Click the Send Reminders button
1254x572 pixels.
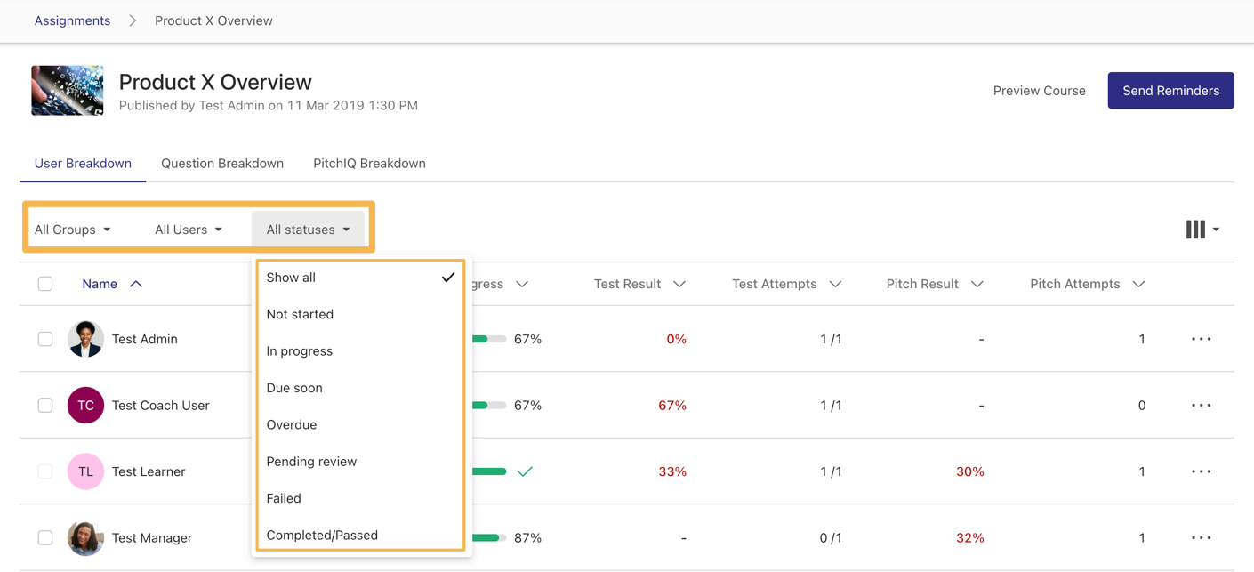pos(1170,91)
